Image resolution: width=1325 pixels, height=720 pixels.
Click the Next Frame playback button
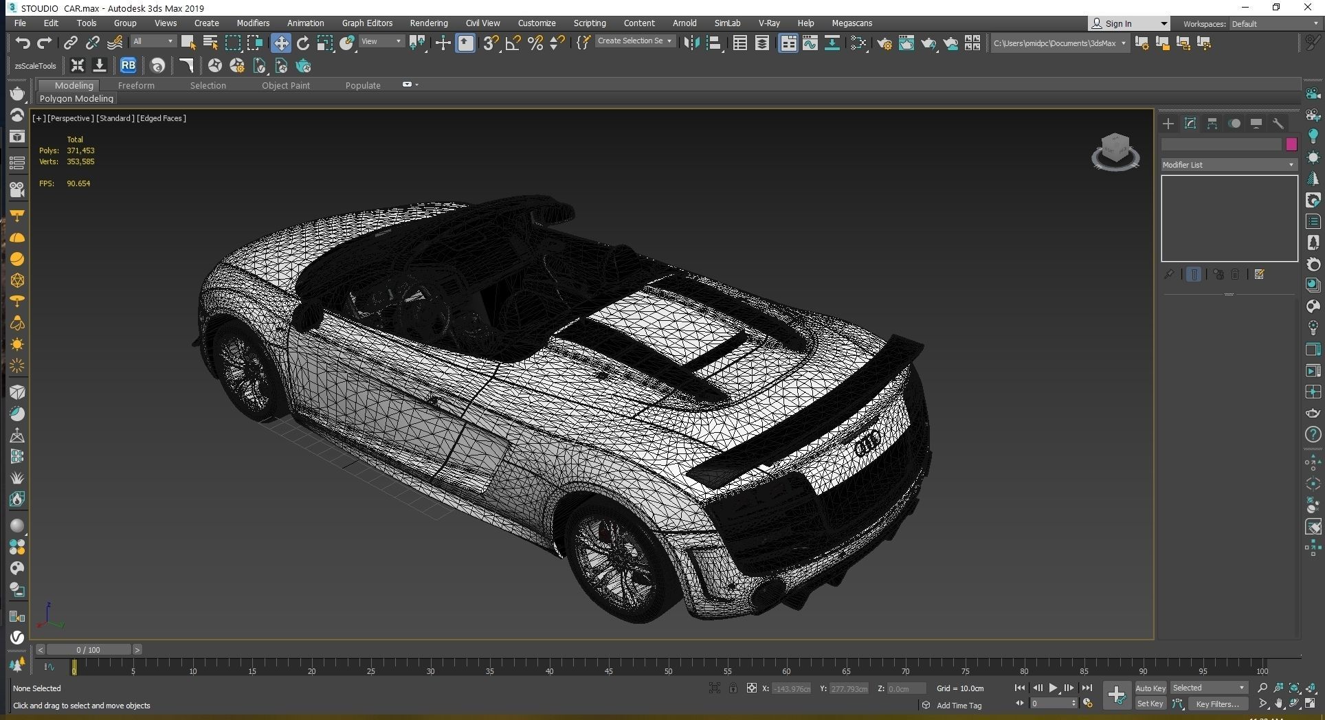[1069, 688]
